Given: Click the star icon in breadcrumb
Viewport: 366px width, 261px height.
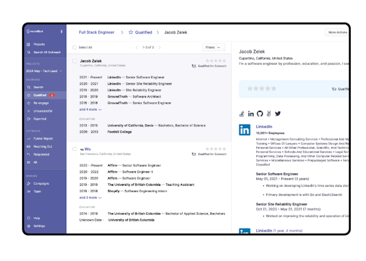Looking at the screenshot, I should click(131, 32).
